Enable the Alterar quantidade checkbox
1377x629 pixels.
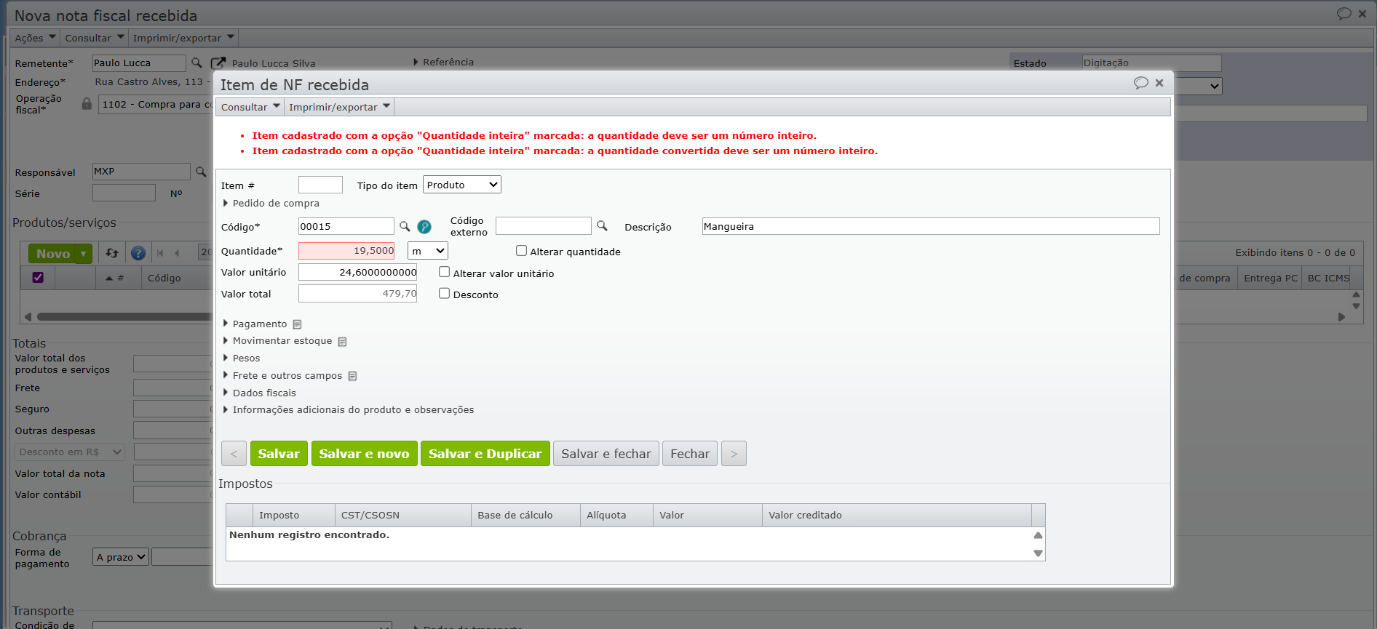click(x=521, y=251)
